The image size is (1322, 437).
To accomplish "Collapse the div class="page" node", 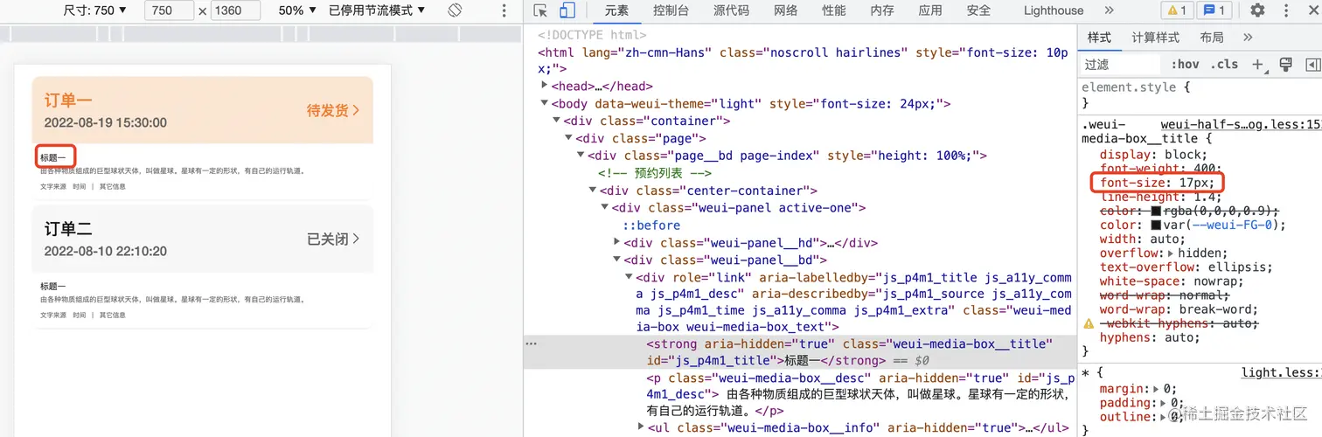I will tap(569, 138).
